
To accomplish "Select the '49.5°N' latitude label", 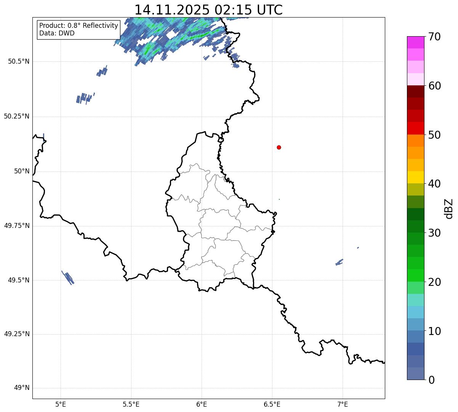I will (19, 280).
